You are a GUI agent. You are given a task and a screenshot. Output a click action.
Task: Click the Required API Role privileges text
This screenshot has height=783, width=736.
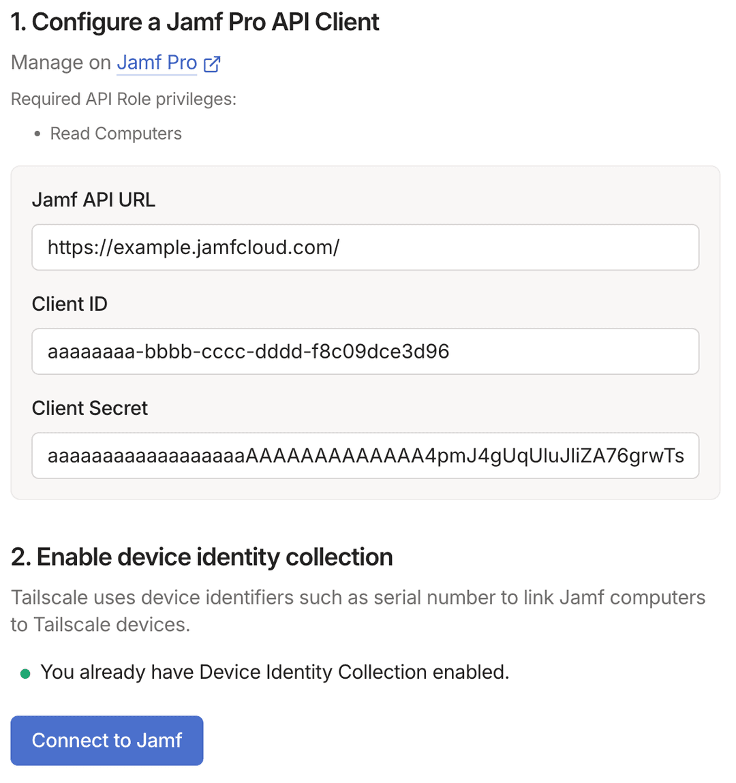pyautogui.click(x=123, y=99)
